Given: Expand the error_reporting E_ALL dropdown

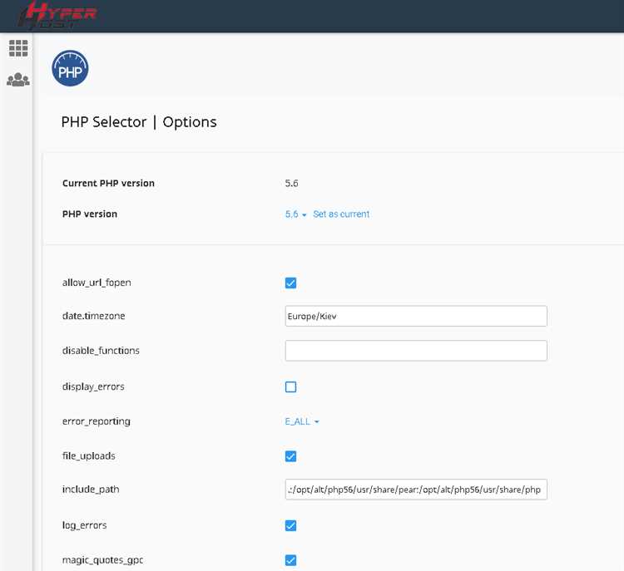Looking at the screenshot, I should 302,421.
